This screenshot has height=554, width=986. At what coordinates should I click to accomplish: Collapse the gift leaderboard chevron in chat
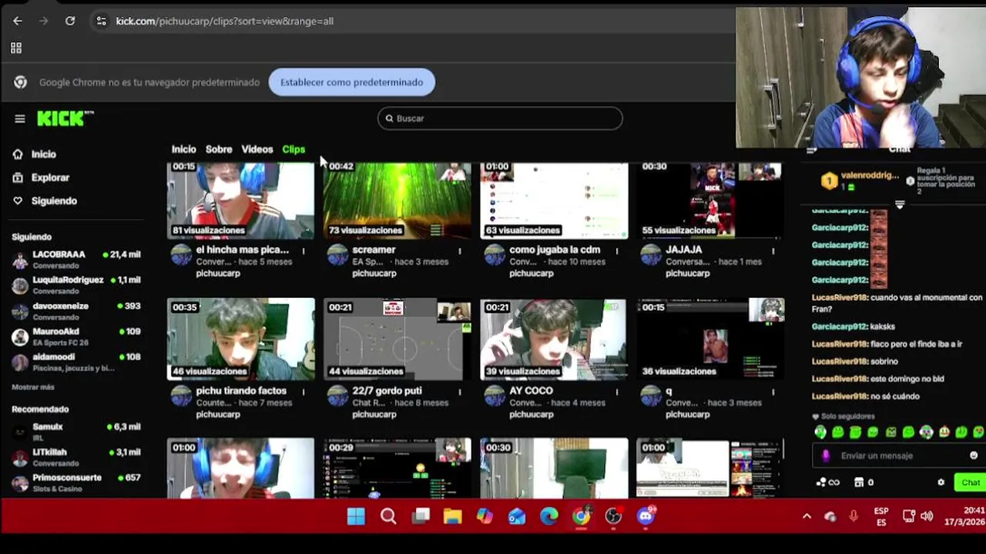point(899,205)
